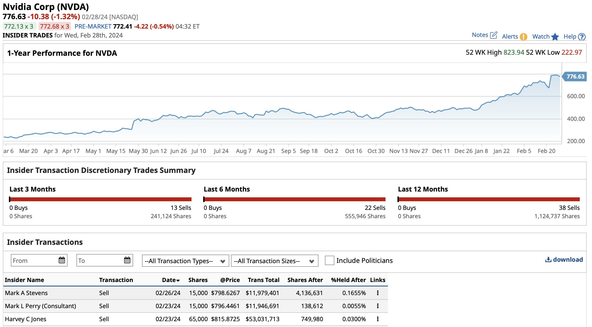592x327 pixels.
Task: Click the Alerts exclamation icon
Action: tap(523, 37)
